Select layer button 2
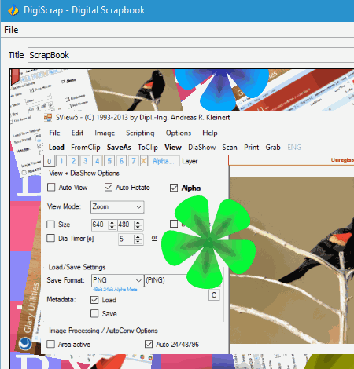354x369 pixels. pyautogui.click(x=73, y=161)
